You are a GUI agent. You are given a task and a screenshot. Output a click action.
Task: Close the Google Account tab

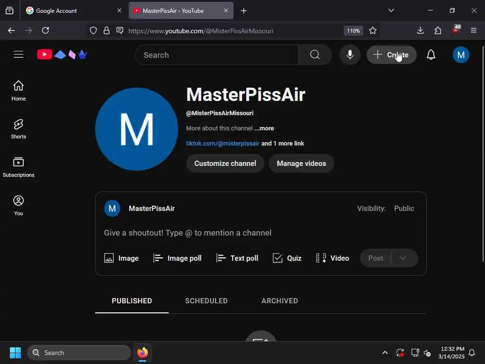coord(119,10)
